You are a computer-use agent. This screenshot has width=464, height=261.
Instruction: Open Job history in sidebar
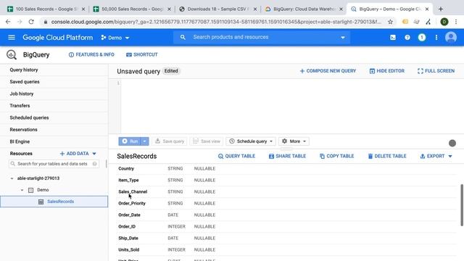[x=21, y=94]
